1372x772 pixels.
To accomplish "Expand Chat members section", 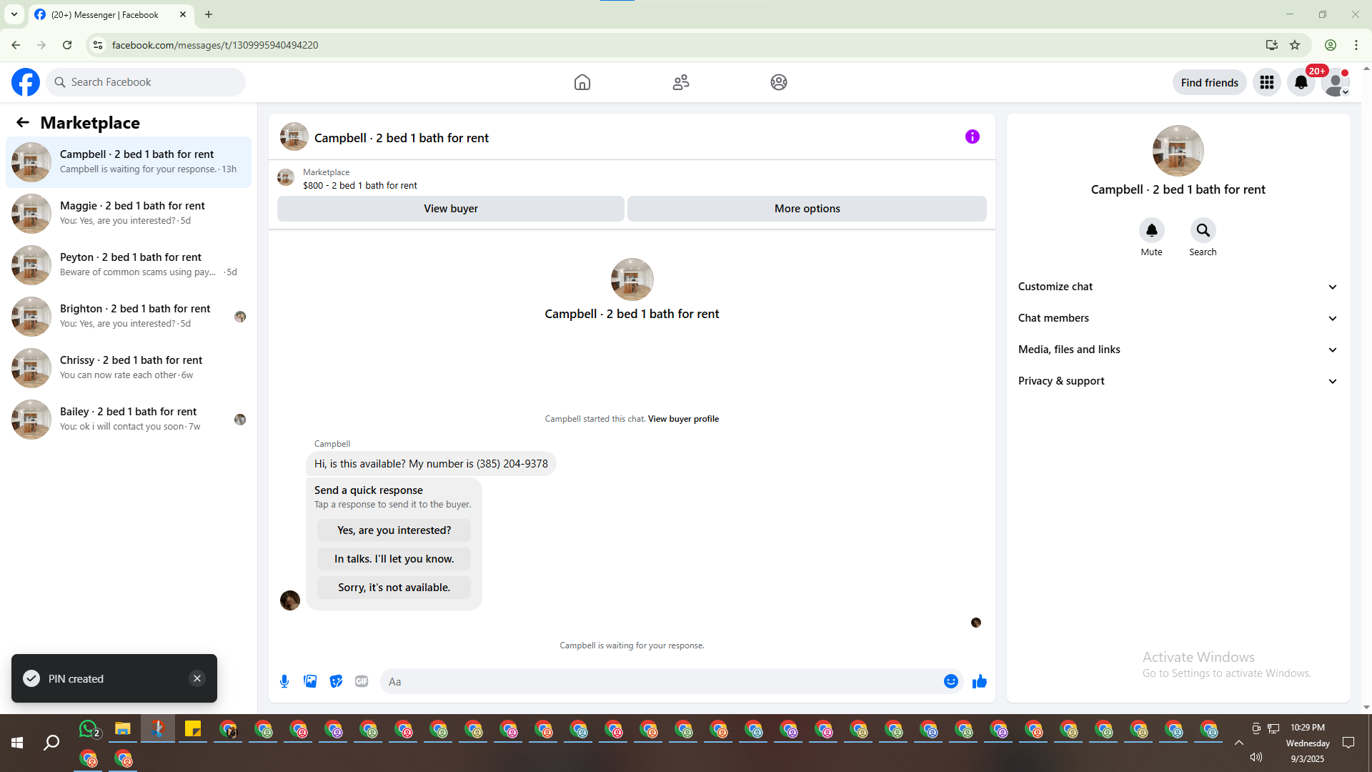I will [x=1178, y=318].
